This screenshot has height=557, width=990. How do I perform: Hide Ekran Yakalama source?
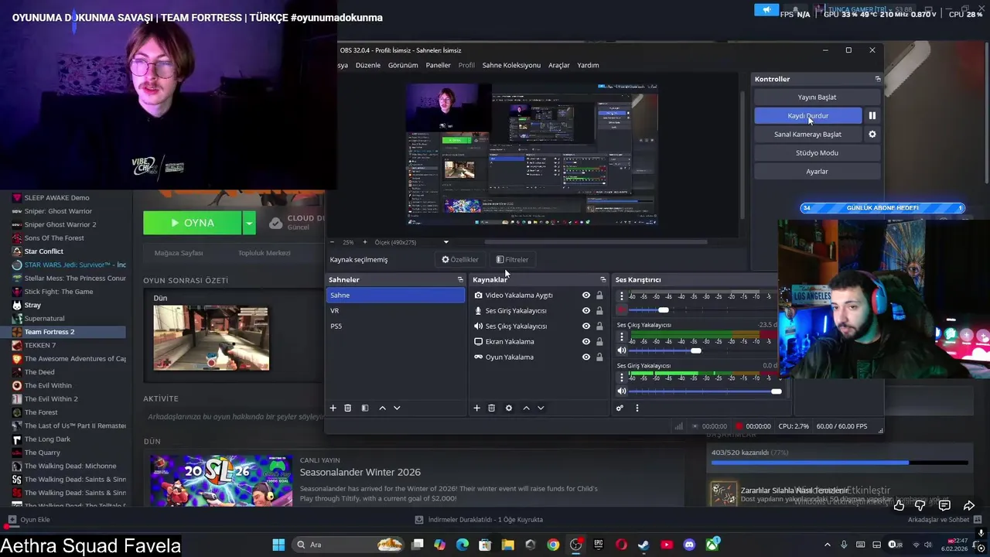click(586, 341)
